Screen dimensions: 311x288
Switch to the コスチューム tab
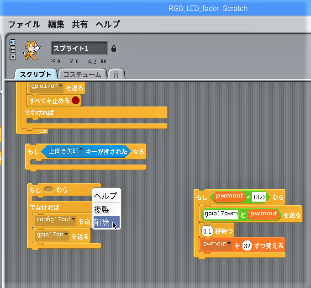click(x=82, y=74)
